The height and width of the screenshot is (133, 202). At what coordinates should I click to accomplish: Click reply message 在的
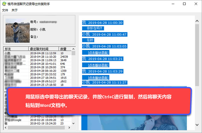[x=90, y=40]
